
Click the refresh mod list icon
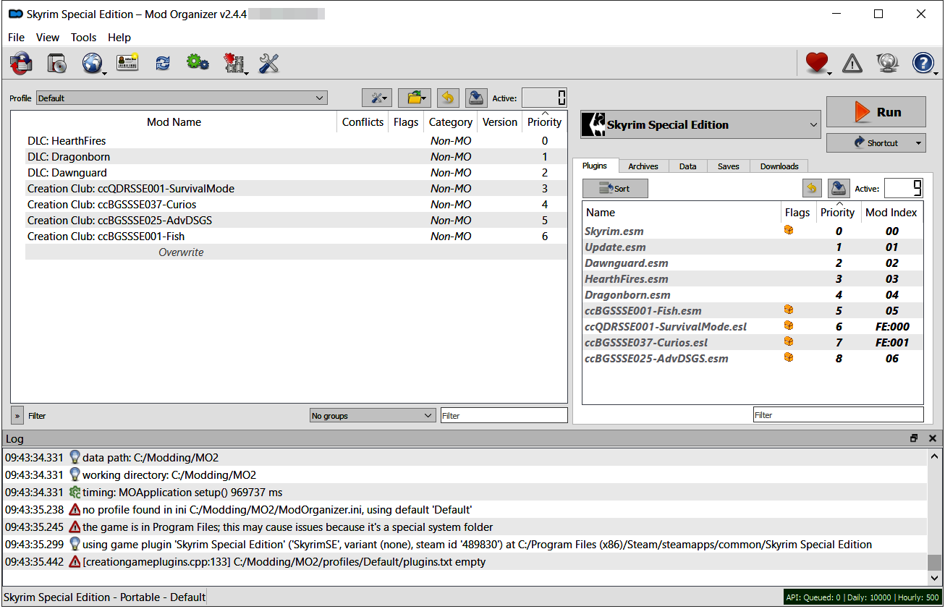(162, 63)
